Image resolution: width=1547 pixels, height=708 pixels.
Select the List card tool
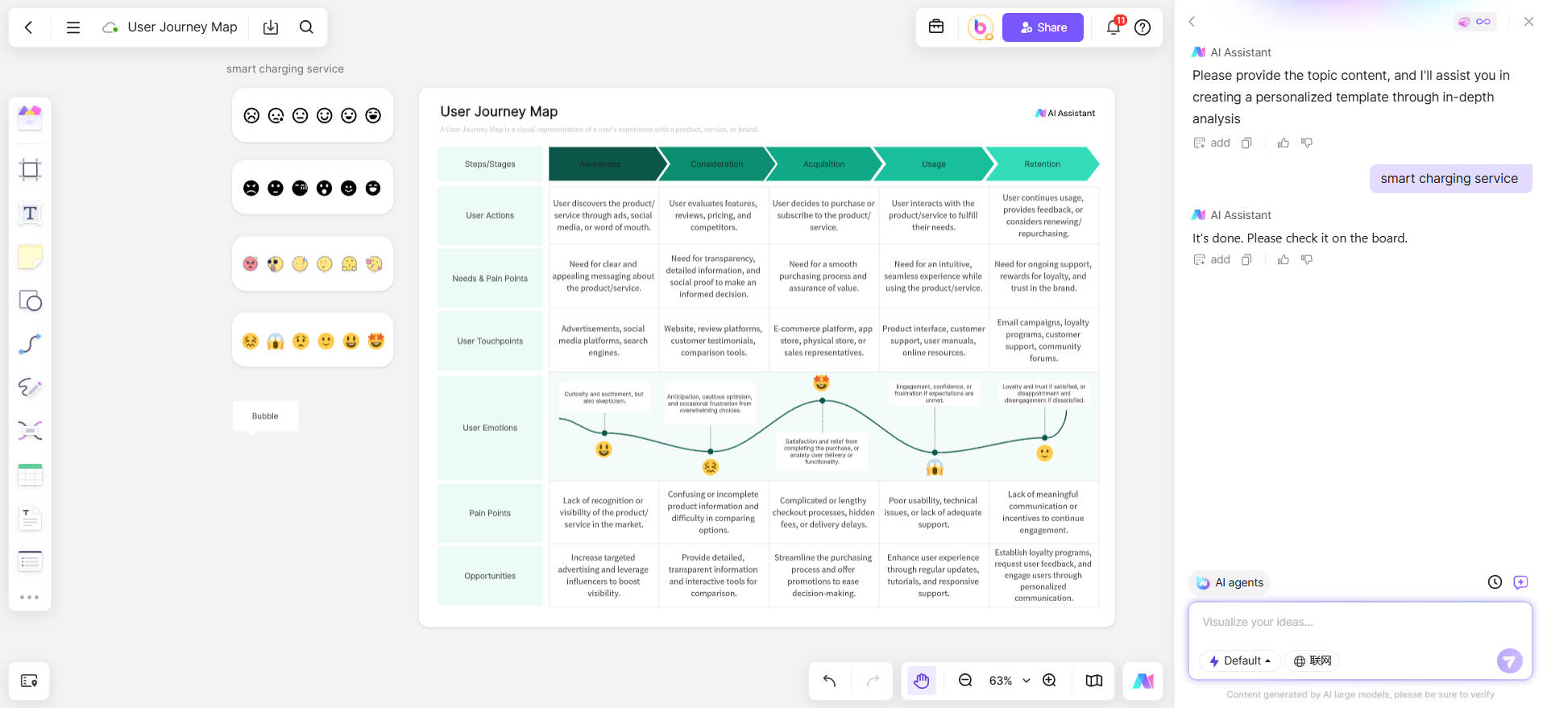click(30, 561)
